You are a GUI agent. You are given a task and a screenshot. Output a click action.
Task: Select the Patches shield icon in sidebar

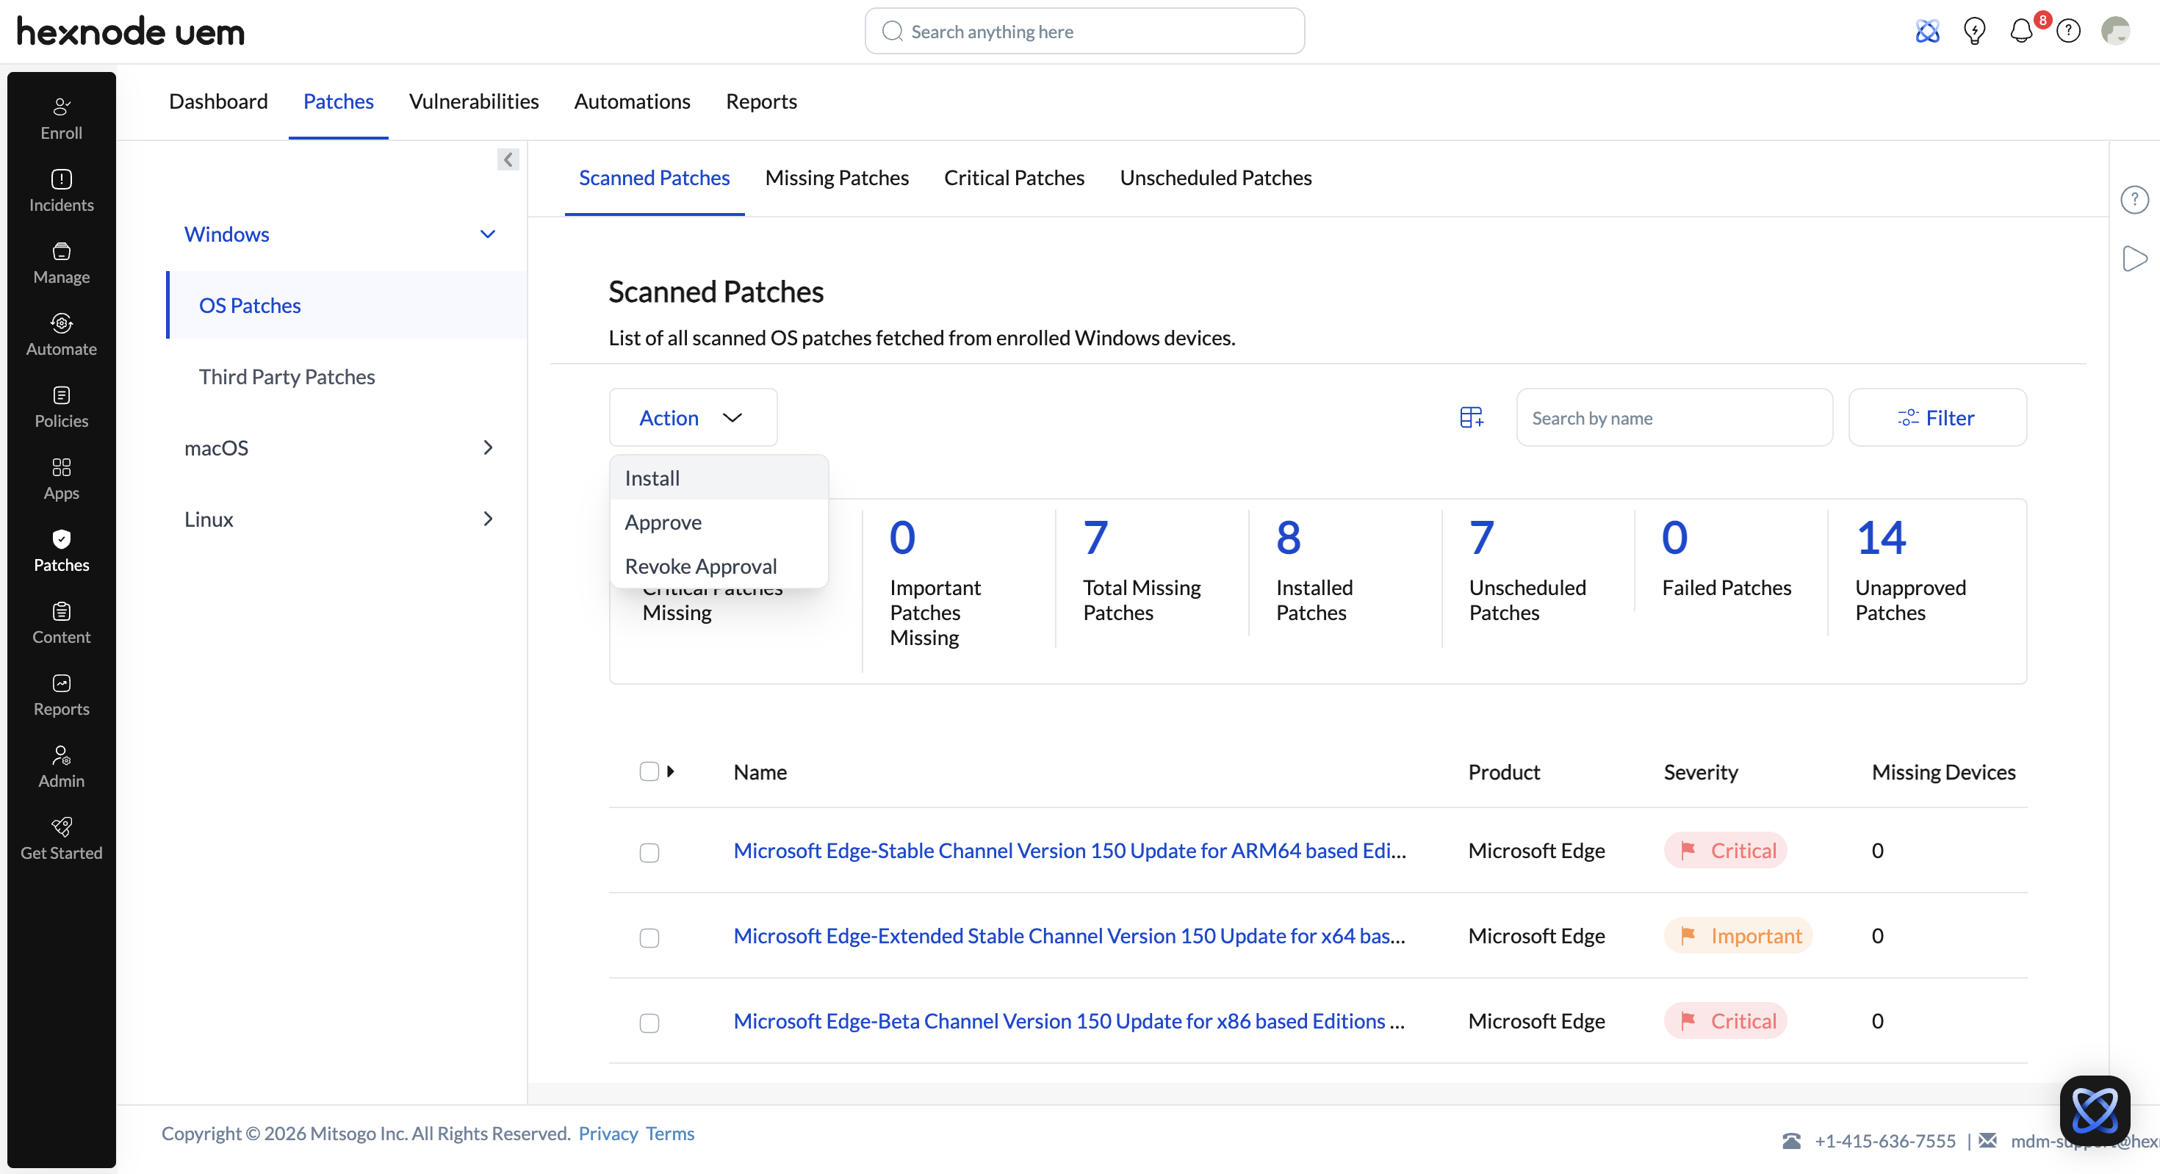tap(61, 539)
